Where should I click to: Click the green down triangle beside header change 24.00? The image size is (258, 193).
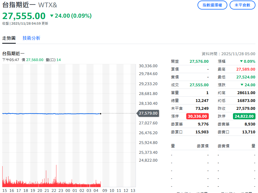coord(51,16)
